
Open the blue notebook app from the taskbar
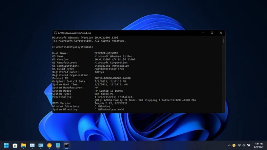(58, 145)
